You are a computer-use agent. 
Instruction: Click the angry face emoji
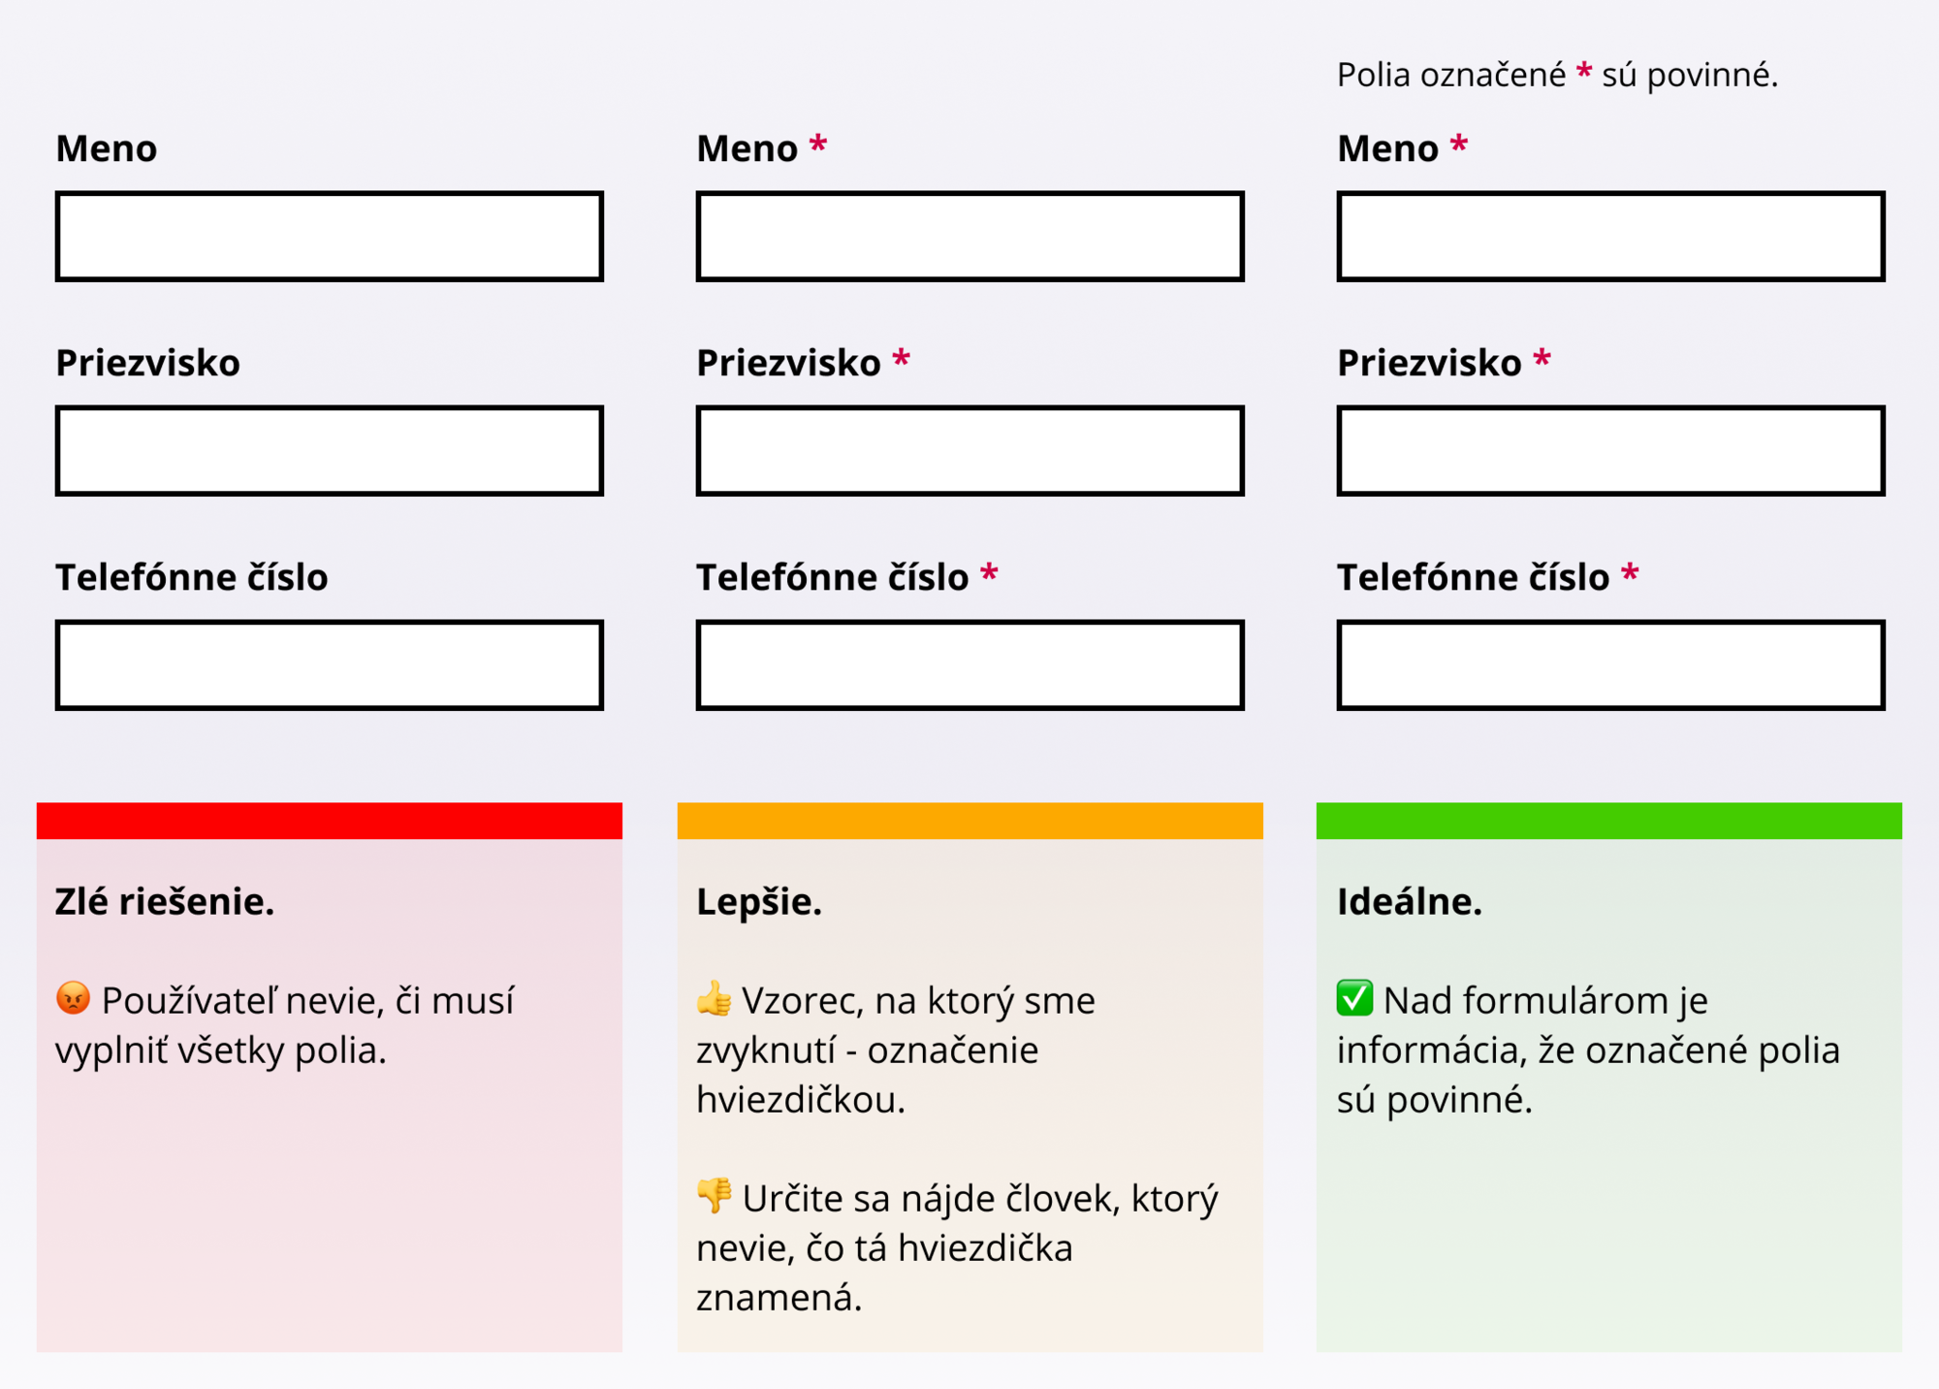73,998
